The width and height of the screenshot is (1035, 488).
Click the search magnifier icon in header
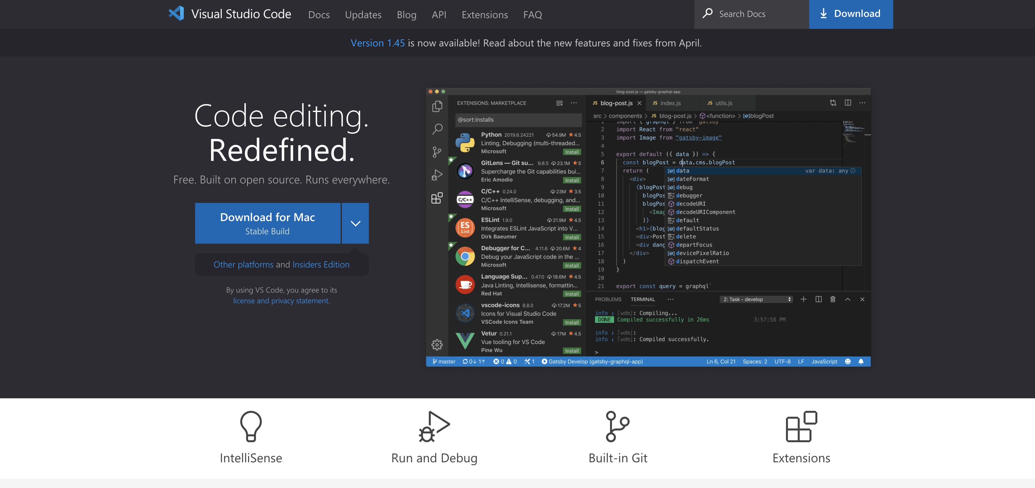click(708, 14)
